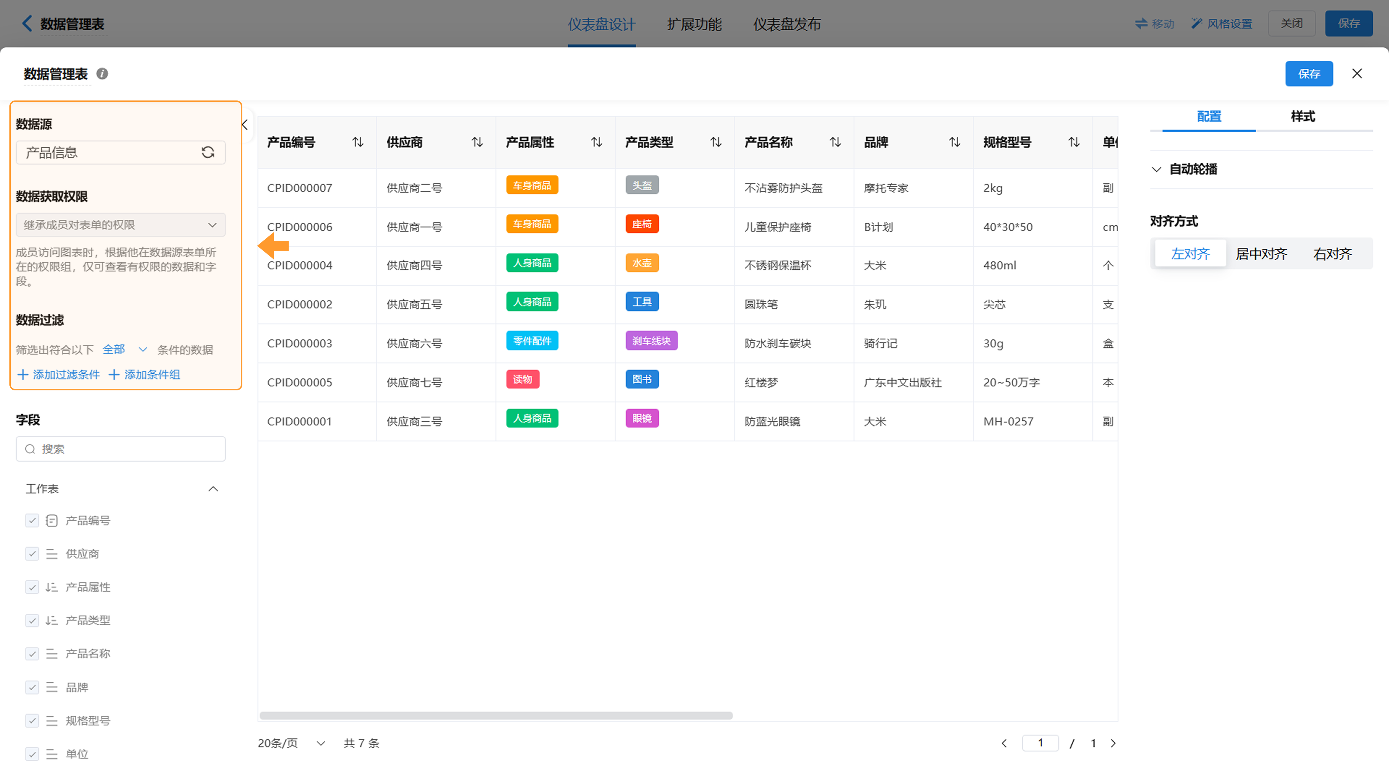The height and width of the screenshot is (780, 1389).
Task: Uncheck the 产品属性 field checkbox
Action: click(x=32, y=587)
